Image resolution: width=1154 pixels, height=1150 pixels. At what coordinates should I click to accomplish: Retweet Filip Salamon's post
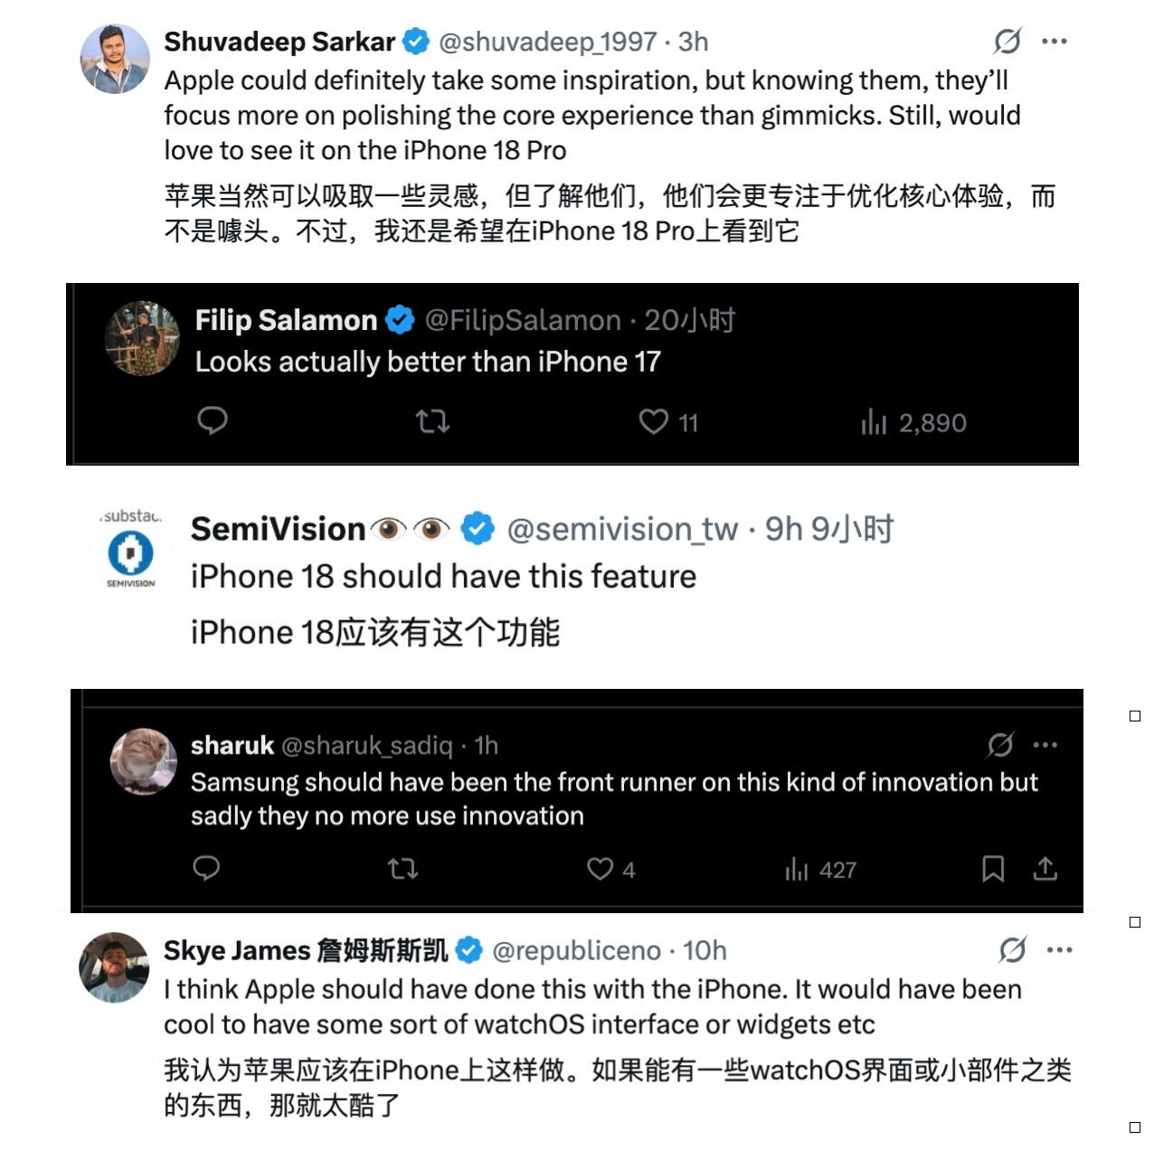432,421
